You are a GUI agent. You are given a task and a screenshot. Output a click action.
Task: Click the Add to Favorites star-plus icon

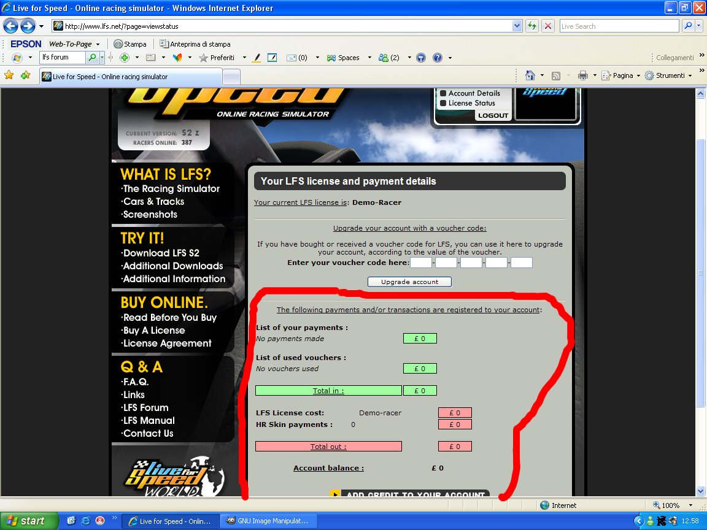click(x=25, y=75)
